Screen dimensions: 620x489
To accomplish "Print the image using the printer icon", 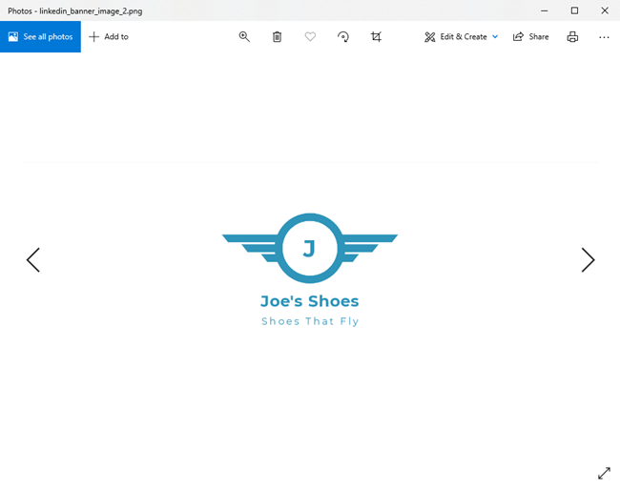I will [572, 37].
